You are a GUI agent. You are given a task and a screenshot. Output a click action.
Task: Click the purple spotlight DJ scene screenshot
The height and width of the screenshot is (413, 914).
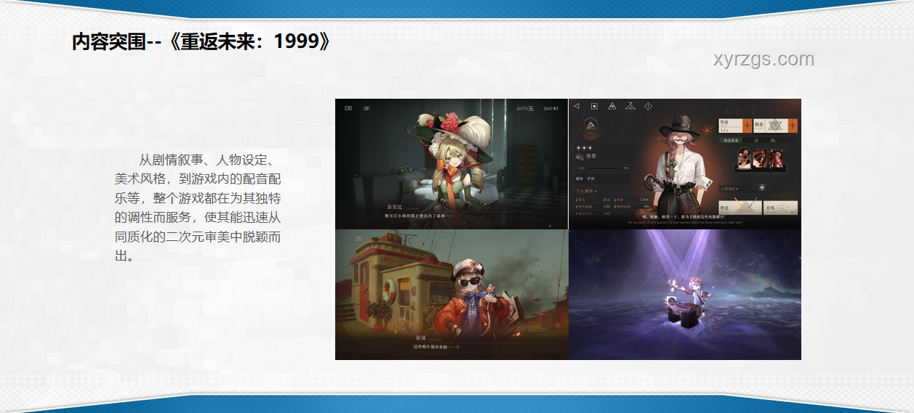pos(685,295)
